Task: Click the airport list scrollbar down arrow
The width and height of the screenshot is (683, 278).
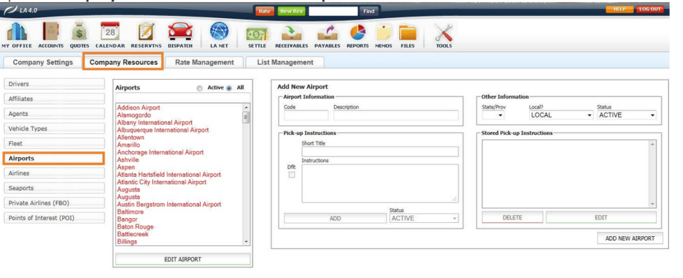Action: pyautogui.click(x=246, y=242)
